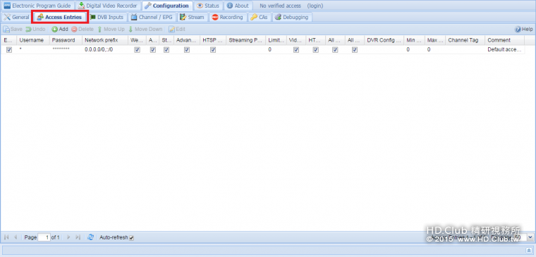Image resolution: width=536 pixels, height=257 pixels.
Task: Open the per-page count dropdown
Action: (x=530, y=237)
